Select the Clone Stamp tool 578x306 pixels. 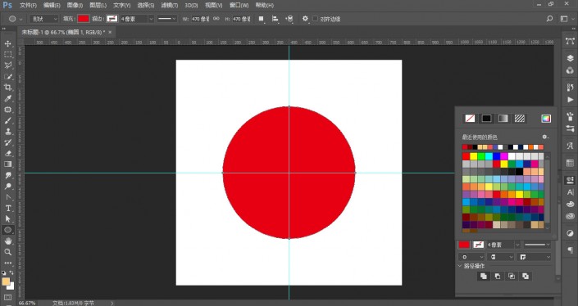click(7, 132)
